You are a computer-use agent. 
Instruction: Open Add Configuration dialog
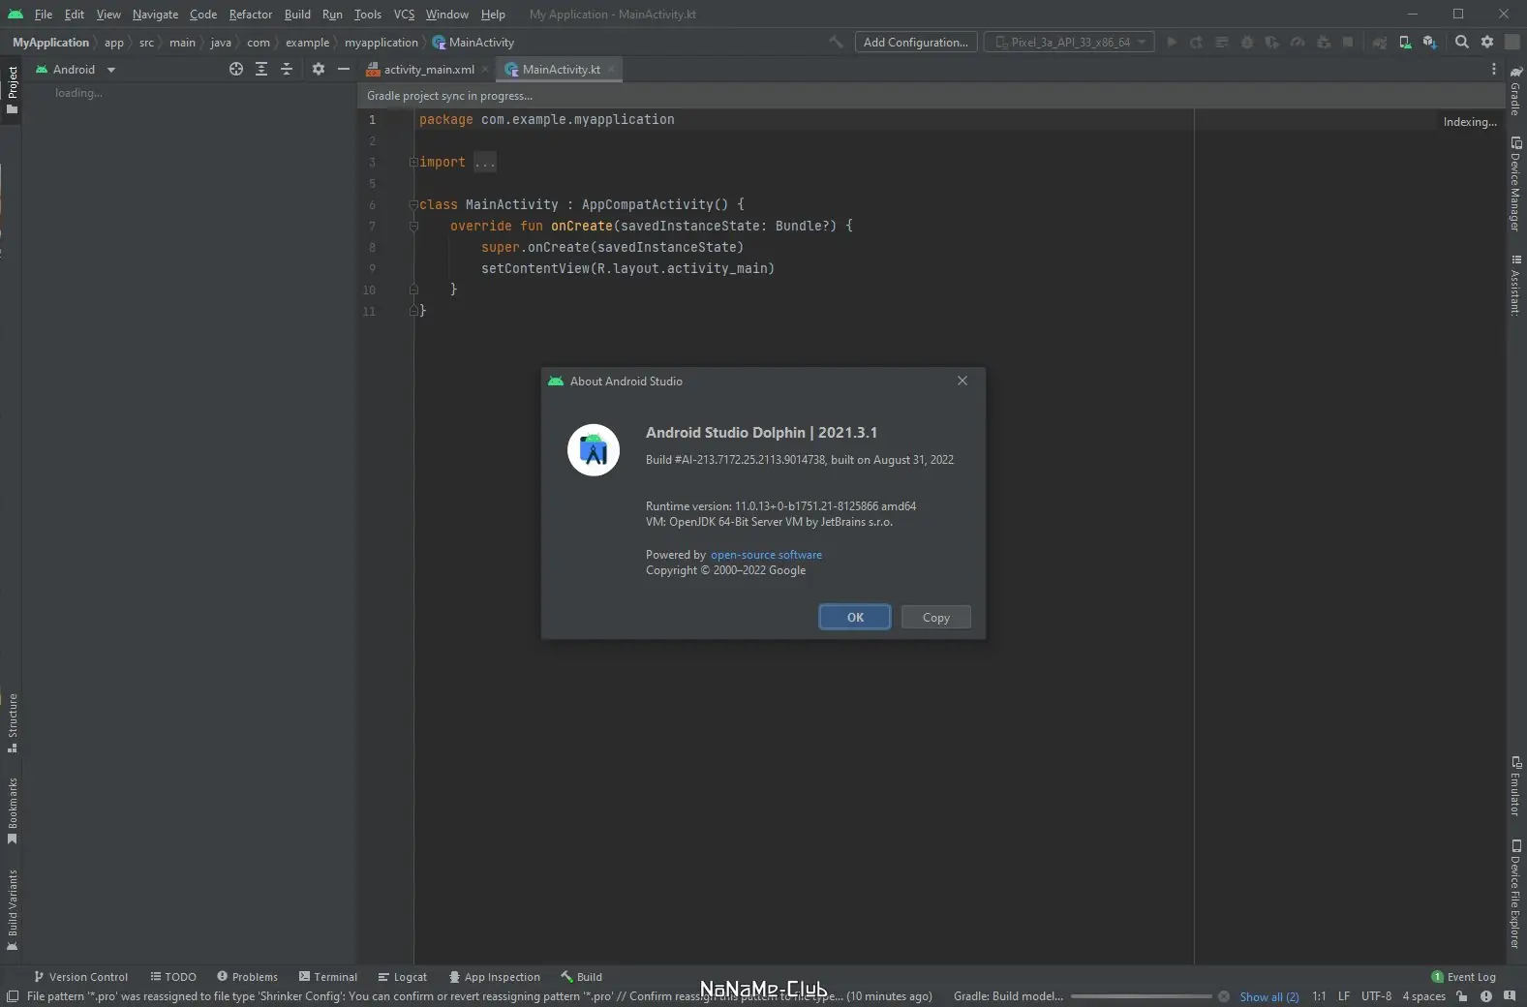915,42
